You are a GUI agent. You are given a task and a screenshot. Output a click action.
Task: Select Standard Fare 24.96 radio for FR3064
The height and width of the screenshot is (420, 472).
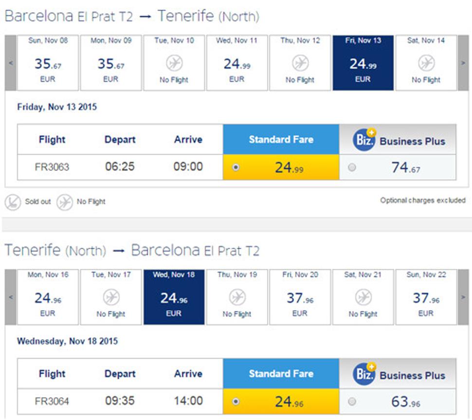click(x=236, y=402)
